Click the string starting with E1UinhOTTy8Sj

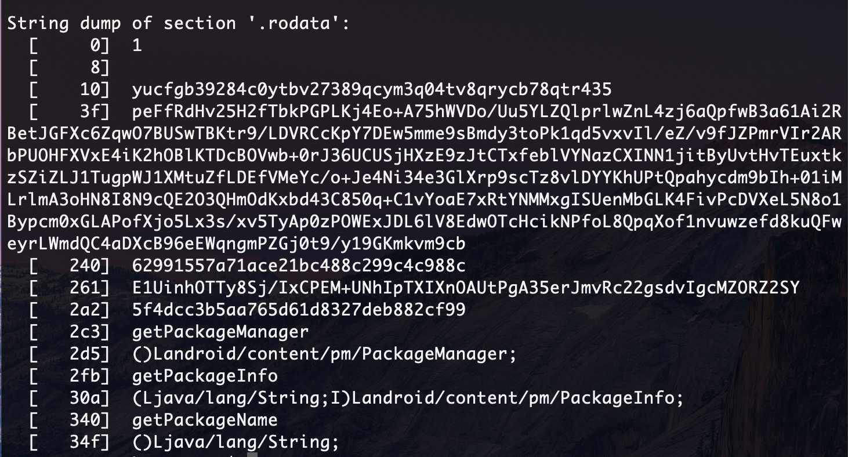(466, 288)
